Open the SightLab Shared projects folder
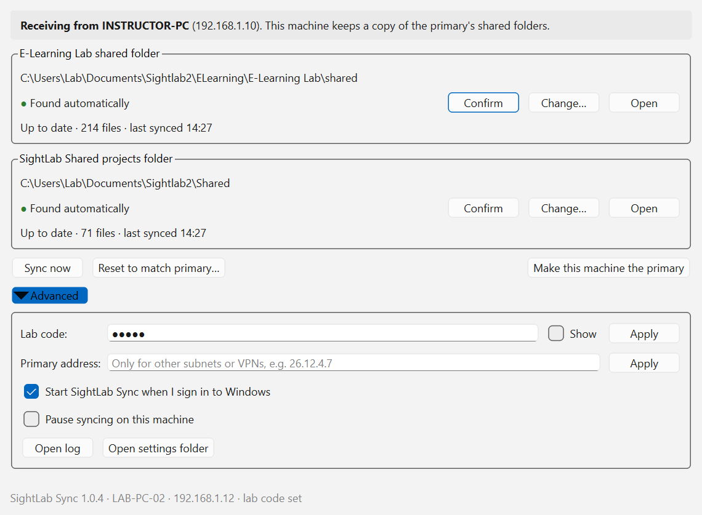Viewport: 702px width, 515px height. 643,208
